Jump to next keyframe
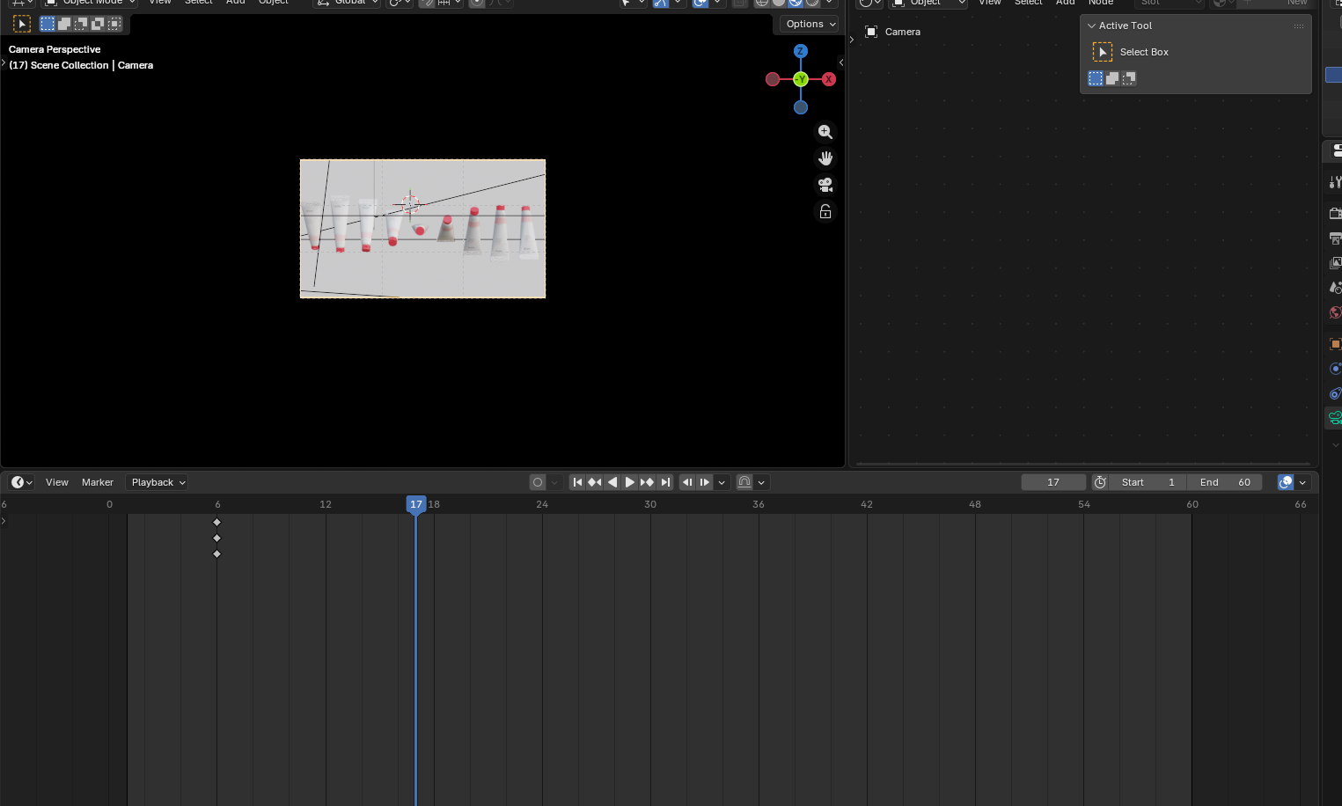Viewport: 1342px width, 806px height. click(x=648, y=482)
